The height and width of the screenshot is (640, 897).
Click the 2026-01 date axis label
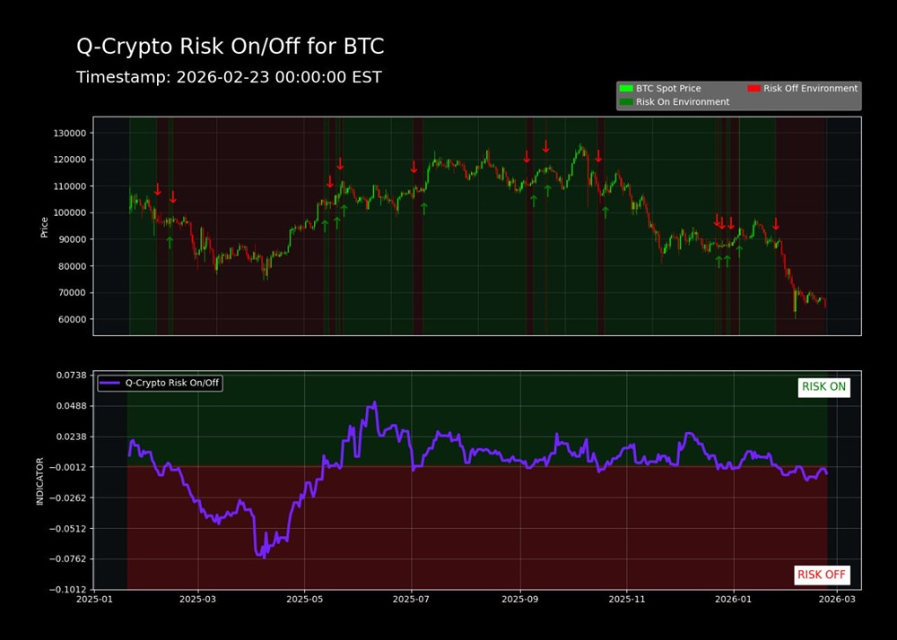tap(734, 600)
